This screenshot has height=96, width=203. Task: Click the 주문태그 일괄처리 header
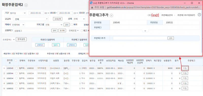79,40
